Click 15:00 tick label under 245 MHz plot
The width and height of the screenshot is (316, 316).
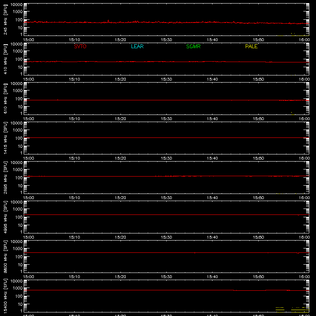pos(28,40)
